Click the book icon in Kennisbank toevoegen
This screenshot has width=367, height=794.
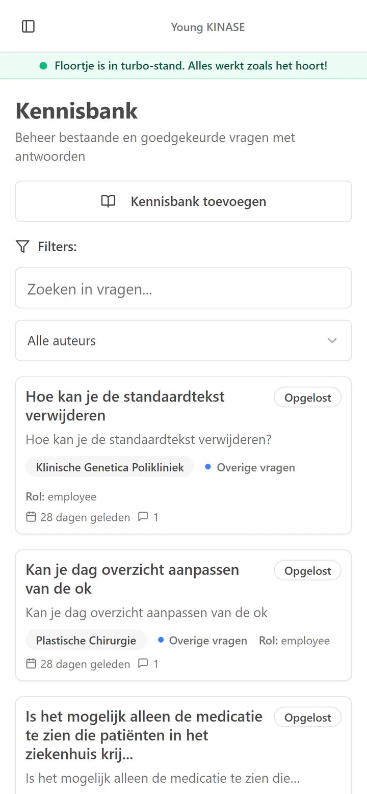pyautogui.click(x=108, y=201)
